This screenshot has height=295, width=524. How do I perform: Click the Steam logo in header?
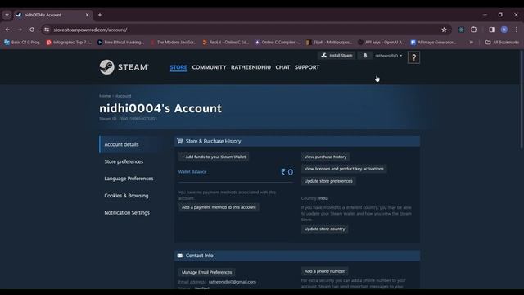[124, 67]
